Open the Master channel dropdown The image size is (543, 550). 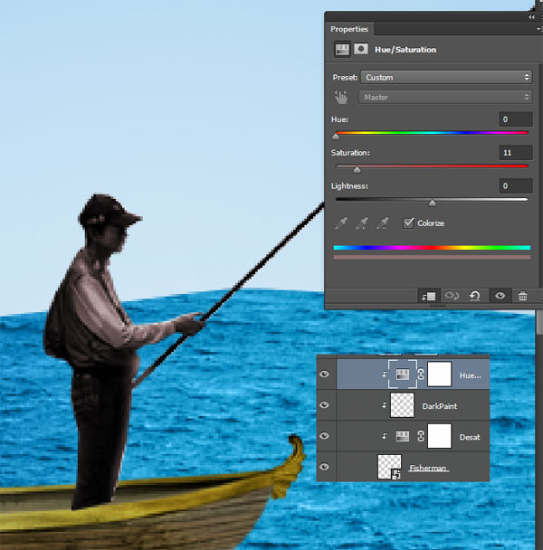[445, 97]
